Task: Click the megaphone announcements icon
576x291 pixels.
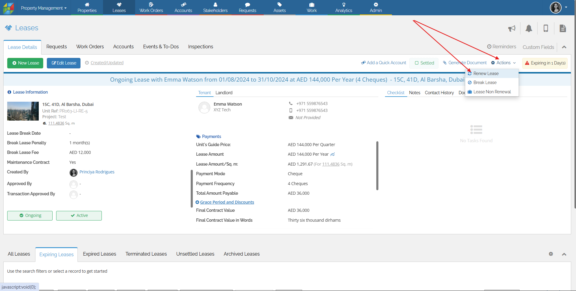Action: coord(512,28)
